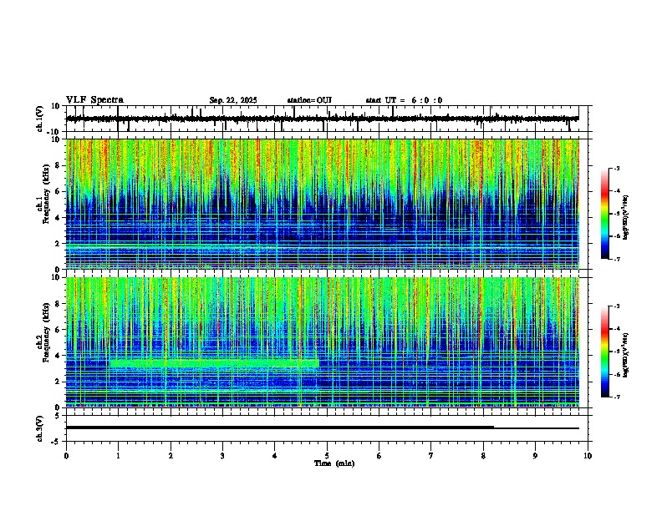Image resolution: width=662 pixels, height=511 pixels.
Task: Click the "-7" tick on the ch.2 color bar
Action: tap(616, 397)
